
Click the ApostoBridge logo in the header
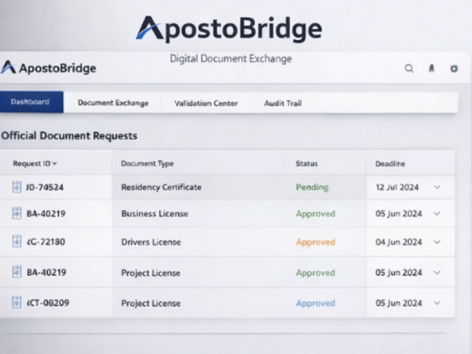(48, 67)
